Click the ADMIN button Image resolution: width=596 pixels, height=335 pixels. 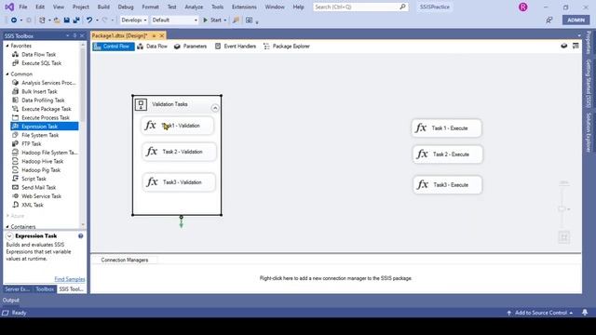click(576, 20)
